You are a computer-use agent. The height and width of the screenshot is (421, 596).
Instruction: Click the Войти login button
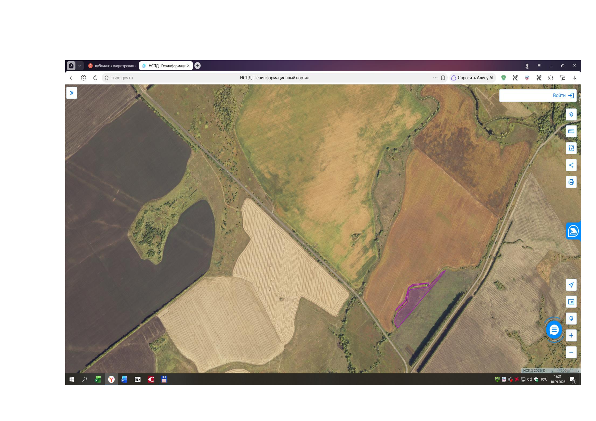tap(563, 95)
